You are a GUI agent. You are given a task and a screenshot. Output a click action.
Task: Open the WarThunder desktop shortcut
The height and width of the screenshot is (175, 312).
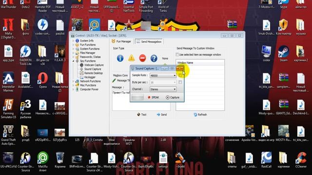(8, 5)
